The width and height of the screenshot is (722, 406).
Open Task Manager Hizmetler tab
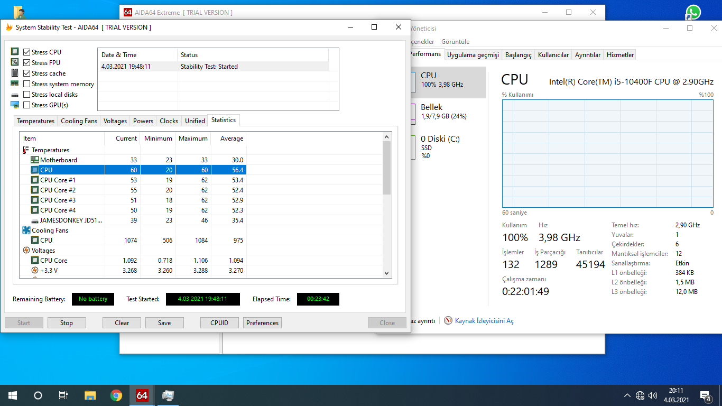click(x=620, y=55)
